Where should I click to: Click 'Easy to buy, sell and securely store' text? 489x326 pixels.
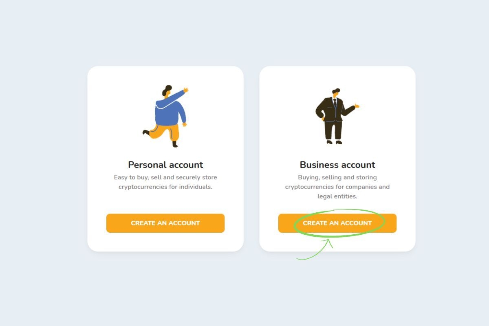(x=165, y=177)
